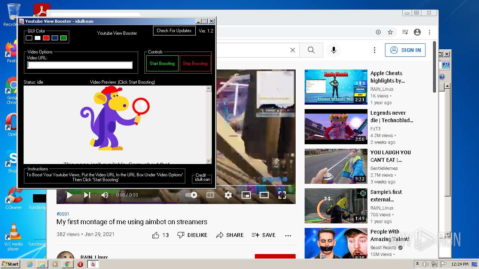Like the video with 13 likes
This screenshot has height=269, width=479.
160,235
